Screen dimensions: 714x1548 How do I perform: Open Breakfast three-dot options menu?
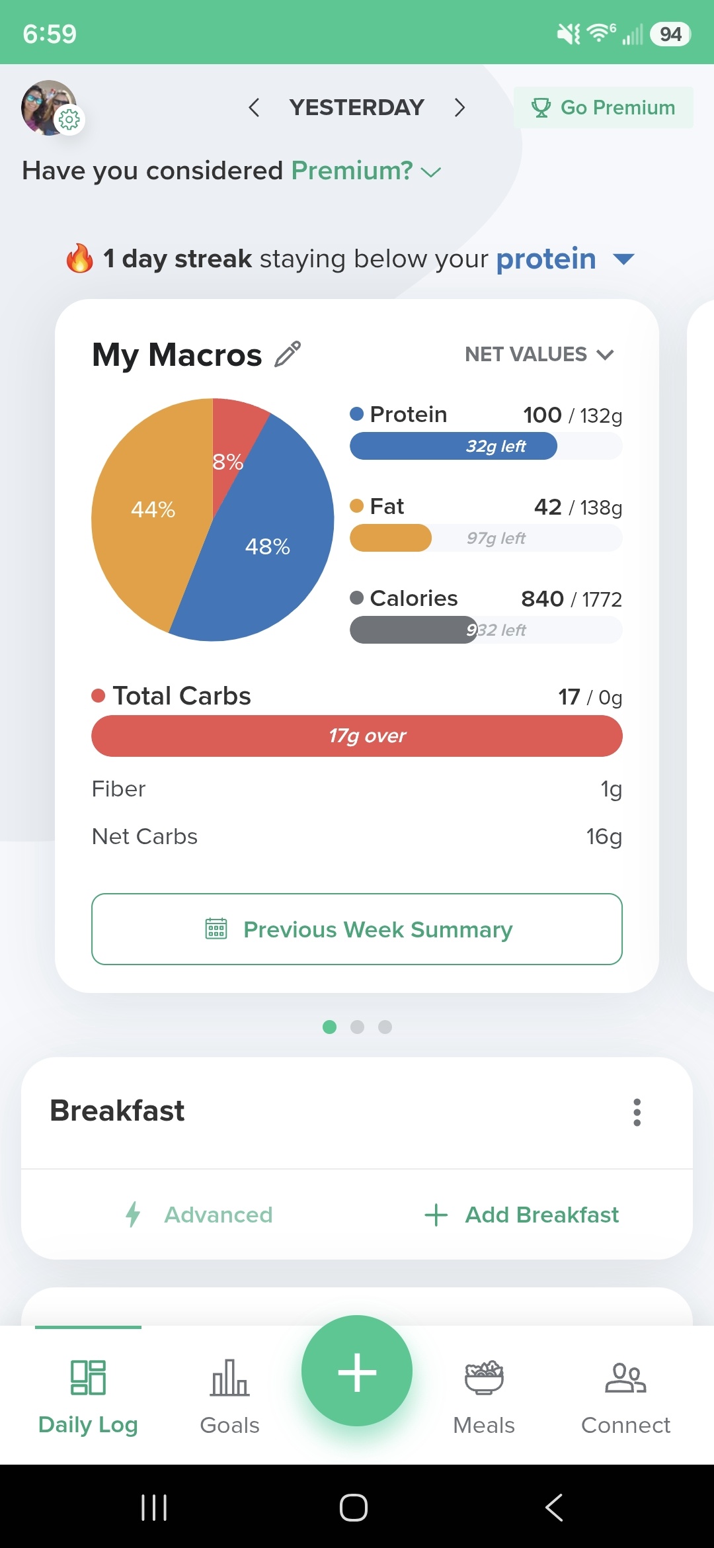click(637, 1112)
